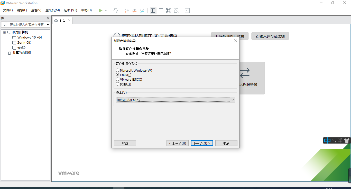Click the 下一步(N) next button

point(202,143)
